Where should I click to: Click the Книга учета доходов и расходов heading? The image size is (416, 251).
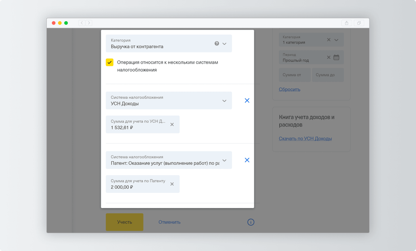307,121
